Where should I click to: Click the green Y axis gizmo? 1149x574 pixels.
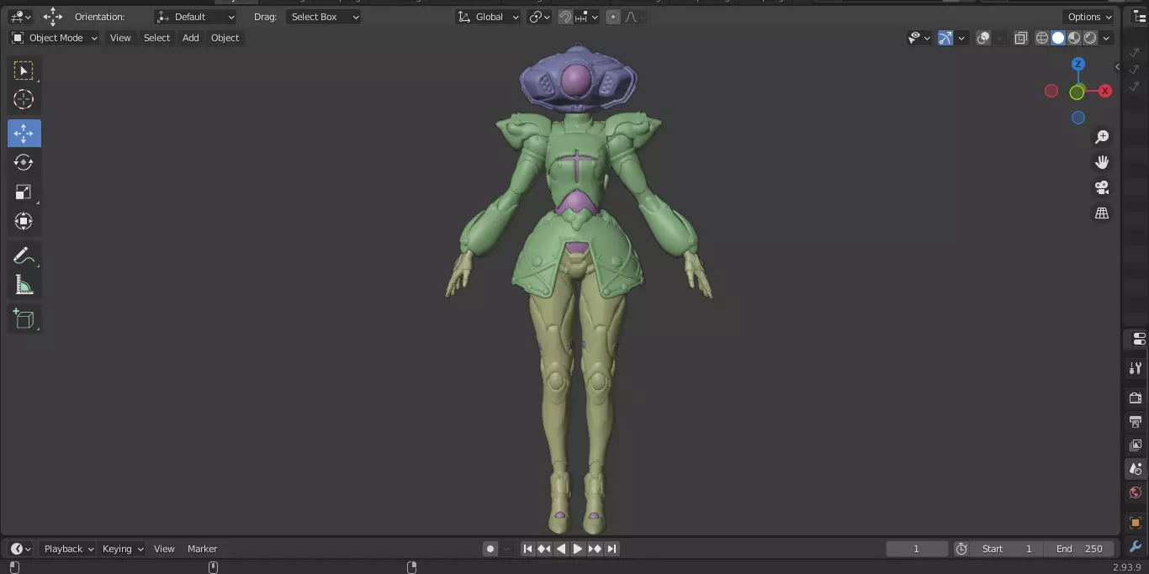tap(1077, 92)
